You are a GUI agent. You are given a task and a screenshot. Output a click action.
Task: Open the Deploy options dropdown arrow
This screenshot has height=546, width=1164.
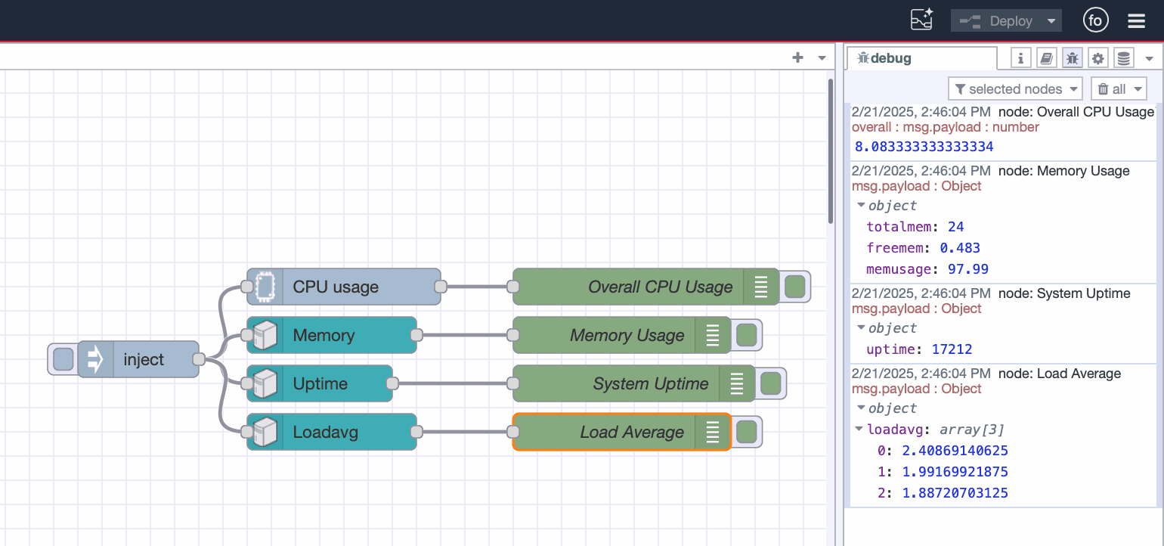1052,20
